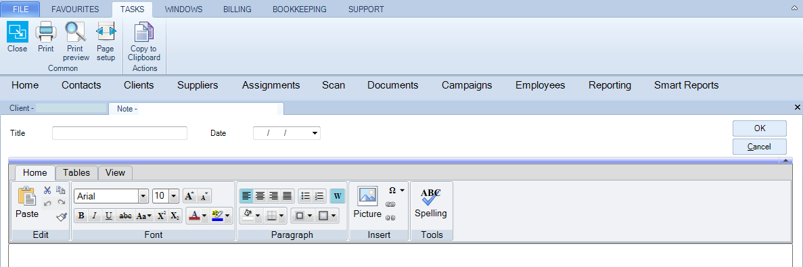The image size is (803, 267).
Task: Open the font color dropdown arrow
Action: coord(204,216)
